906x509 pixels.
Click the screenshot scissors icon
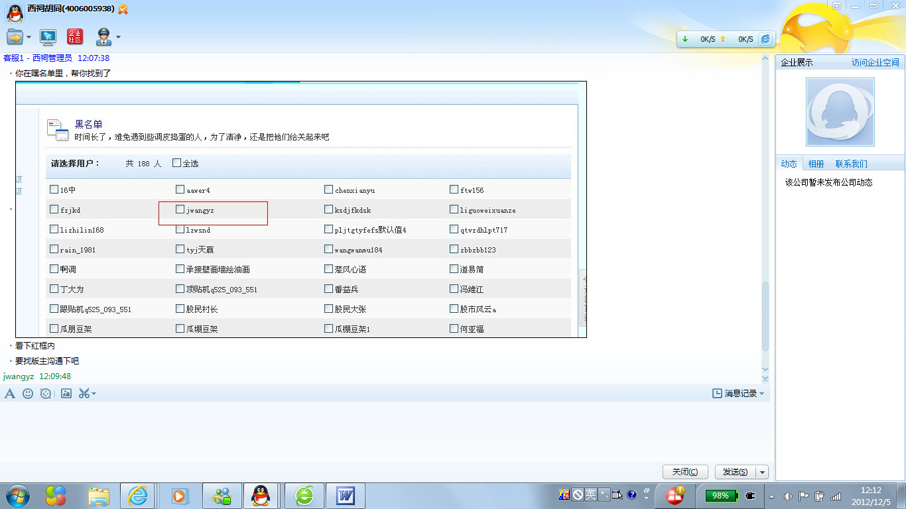click(x=84, y=394)
